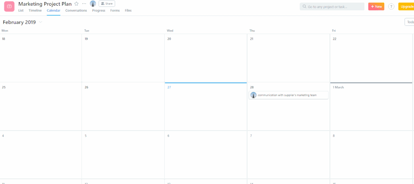Select the calendar cell for February 18
The width and height of the screenshot is (414, 184).
41,58
